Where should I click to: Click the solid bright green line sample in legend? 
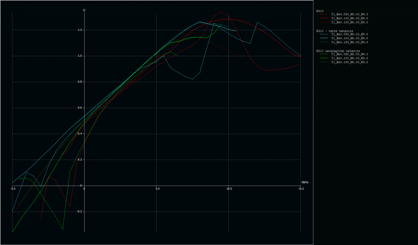(x=323, y=59)
